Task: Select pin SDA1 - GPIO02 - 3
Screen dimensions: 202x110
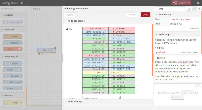Action: tap(106, 32)
